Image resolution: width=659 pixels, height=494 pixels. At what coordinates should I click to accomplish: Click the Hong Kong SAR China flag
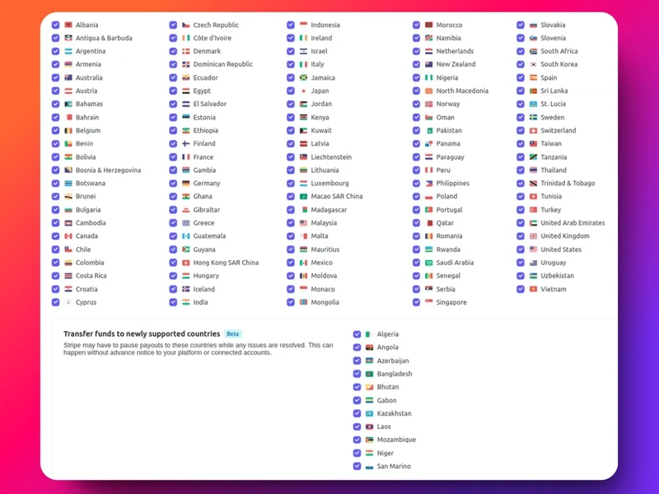186,263
